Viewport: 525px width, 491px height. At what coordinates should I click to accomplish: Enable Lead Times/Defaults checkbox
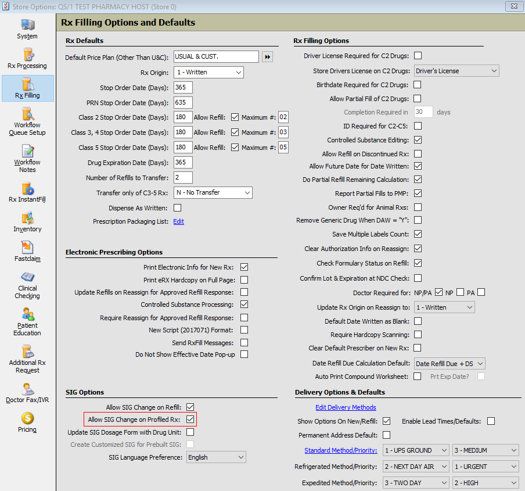[491, 421]
